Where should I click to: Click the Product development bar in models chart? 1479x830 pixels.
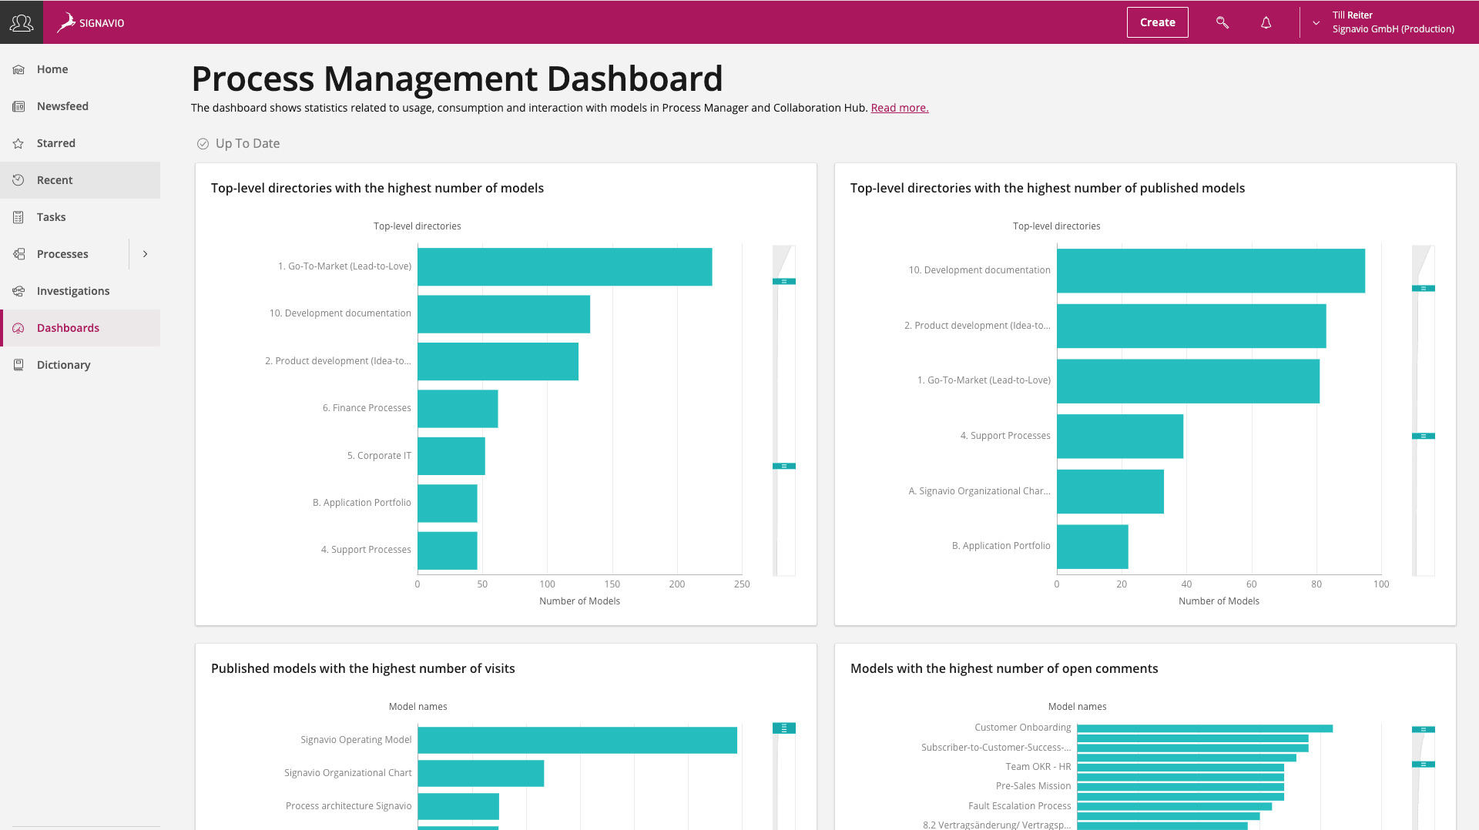[498, 362]
